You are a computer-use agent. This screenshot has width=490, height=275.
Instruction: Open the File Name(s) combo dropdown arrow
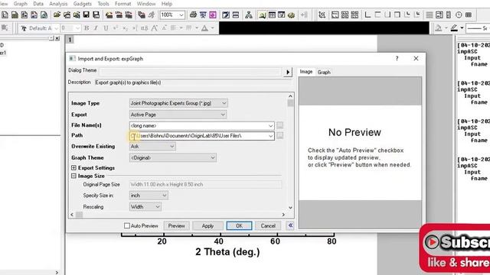point(270,125)
